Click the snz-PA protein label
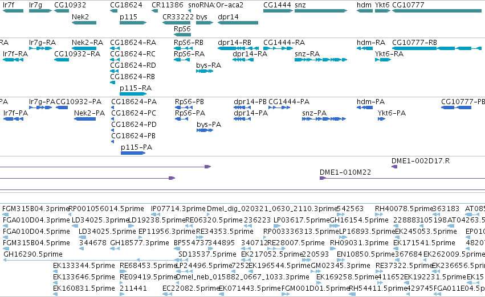The width and height of the screenshot is (485, 297). tap(314, 113)
